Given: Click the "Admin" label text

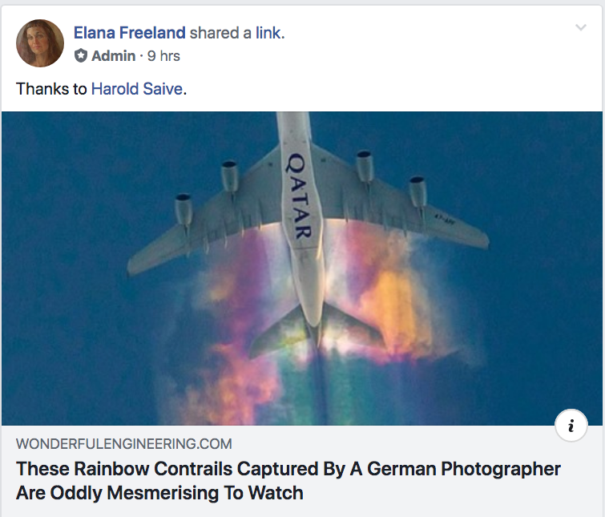Looking at the screenshot, I should 113,56.
